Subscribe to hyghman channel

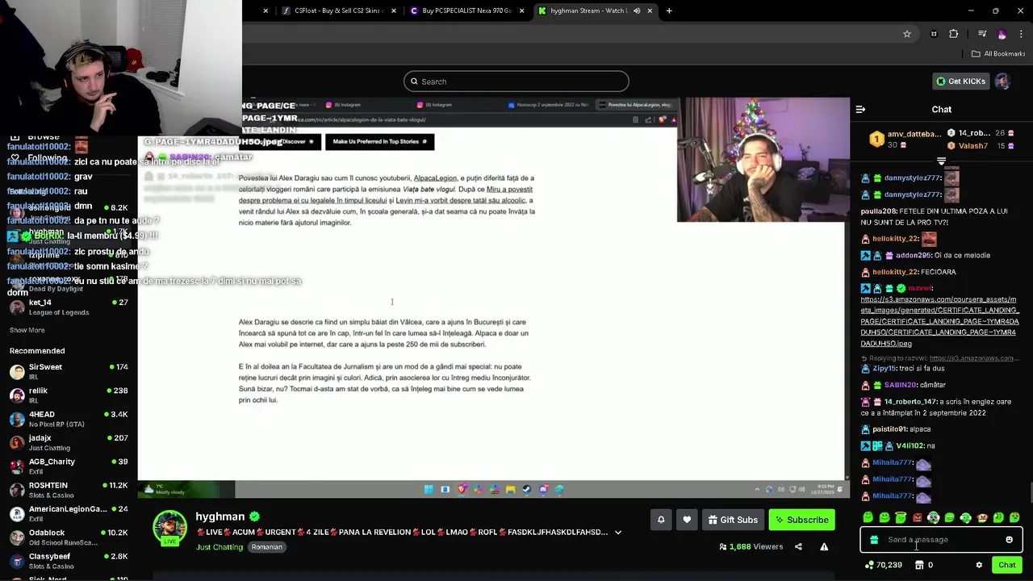[x=802, y=520]
